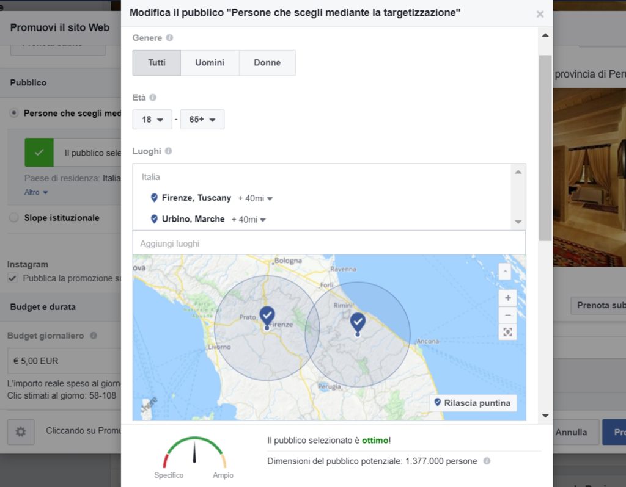Open maximum age 65+ dropdown
Image resolution: width=626 pixels, height=487 pixels.
click(203, 120)
